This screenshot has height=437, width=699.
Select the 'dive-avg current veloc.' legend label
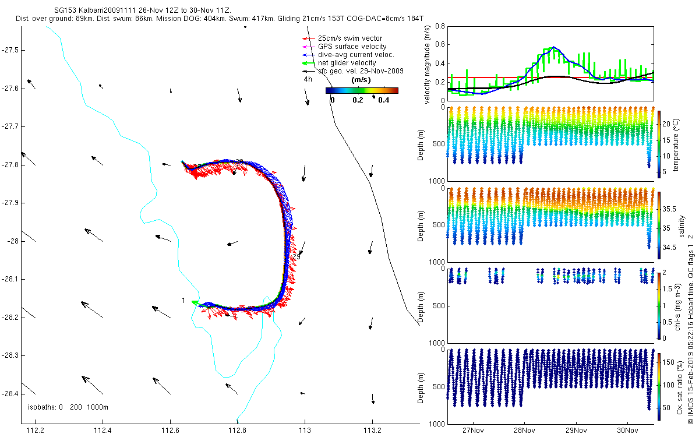pos(356,55)
